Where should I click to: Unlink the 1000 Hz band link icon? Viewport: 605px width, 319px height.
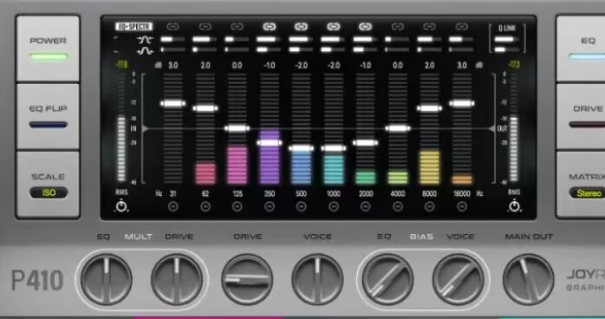click(334, 27)
